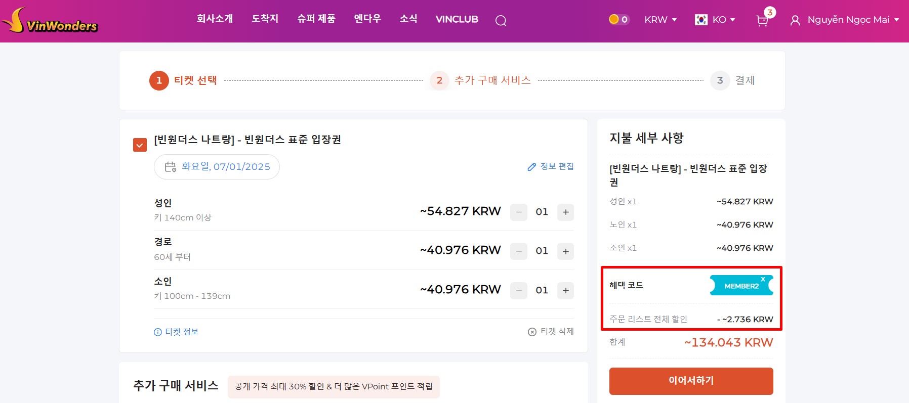Open 티켓 정보 ticket info
Screen dimensions: 909x403
coord(176,332)
